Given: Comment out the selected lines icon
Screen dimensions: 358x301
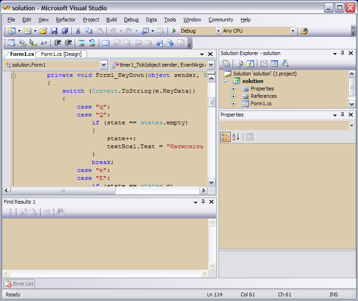Looking at the screenshot, I should point(81,43).
